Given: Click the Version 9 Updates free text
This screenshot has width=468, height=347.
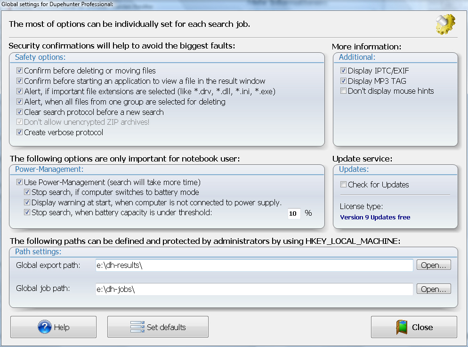Looking at the screenshot, I should pyautogui.click(x=375, y=217).
